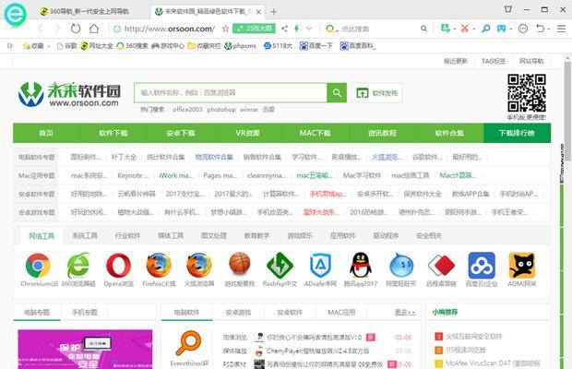Open the browser hamburger menu
Screen dimensions: 572x369
[562, 29]
